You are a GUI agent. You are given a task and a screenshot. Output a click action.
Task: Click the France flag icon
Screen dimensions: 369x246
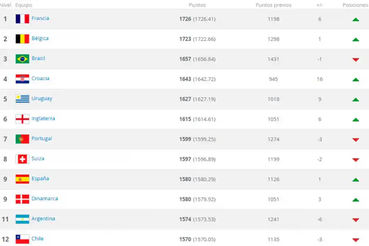pos(22,18)
